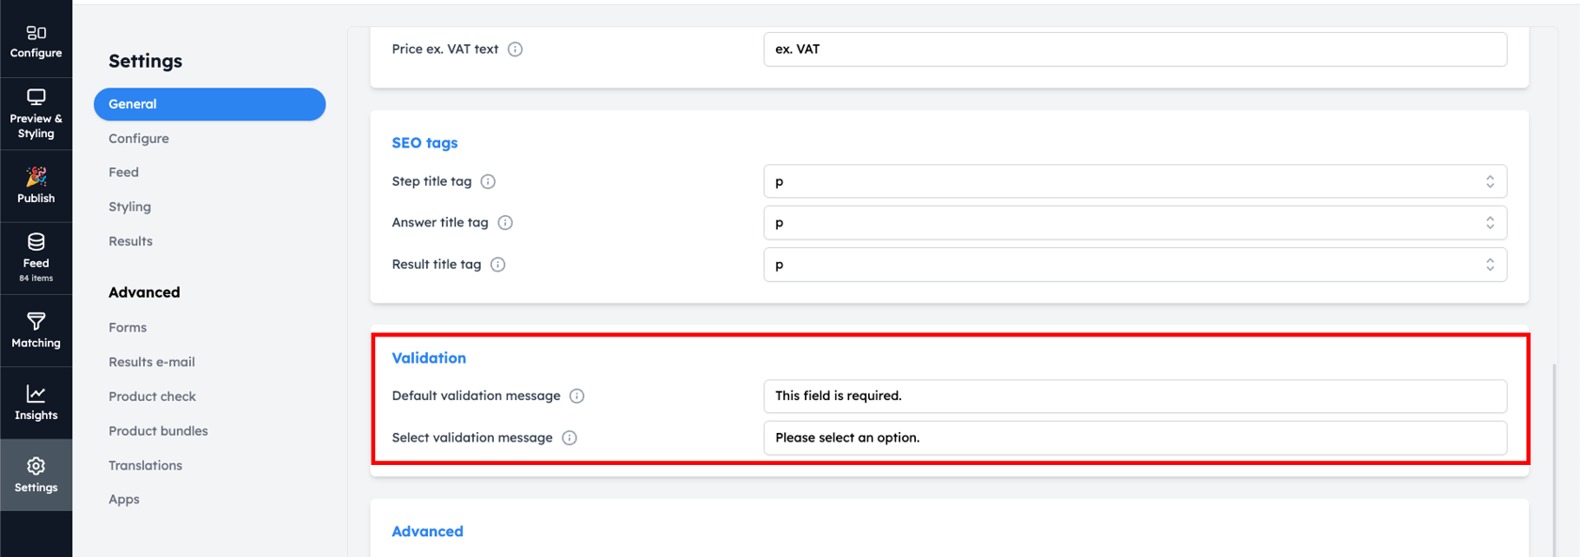This screenshot has height=557, width=1580.
Task: Open the Configure section in left sidebar
Action: (36, 41)
